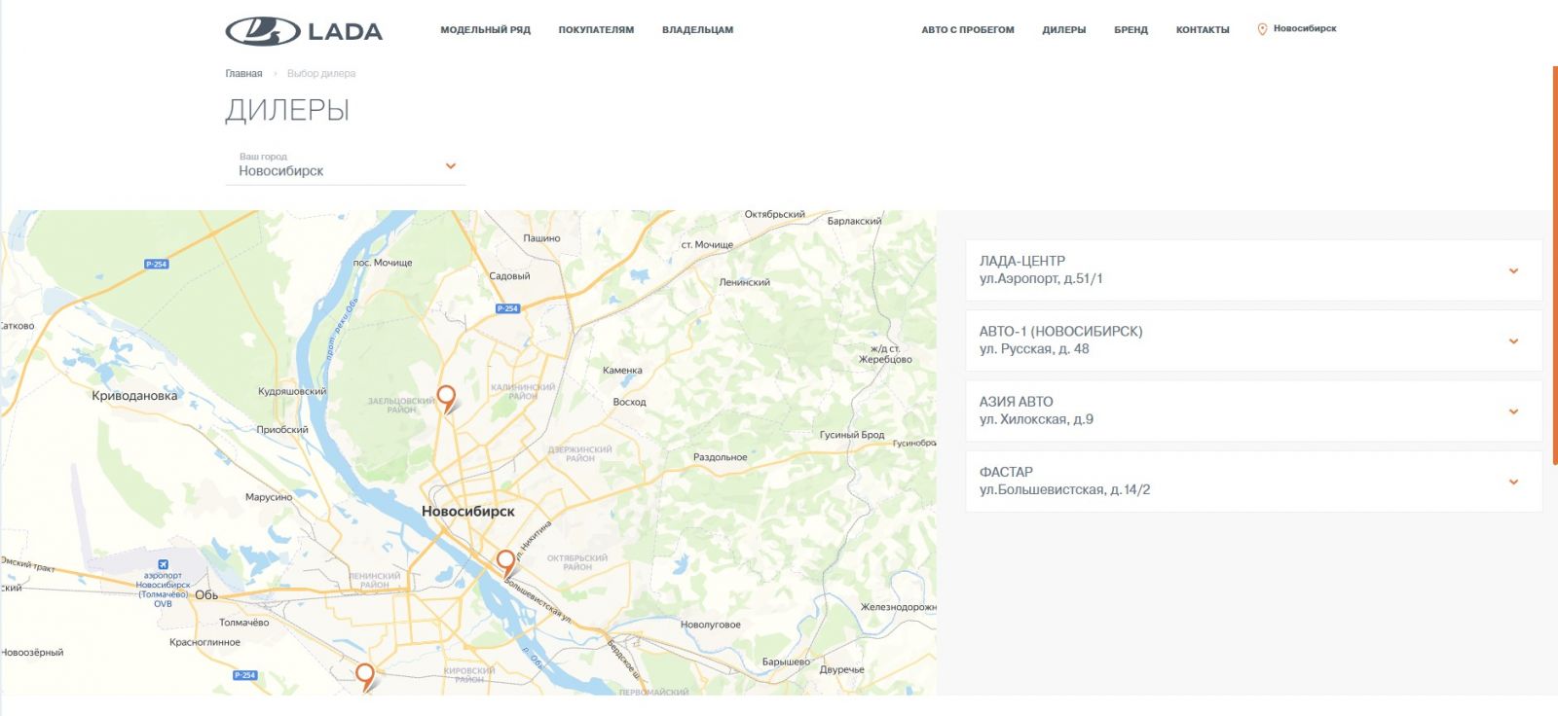Click the orange page scrollbar

point(1554,292)
